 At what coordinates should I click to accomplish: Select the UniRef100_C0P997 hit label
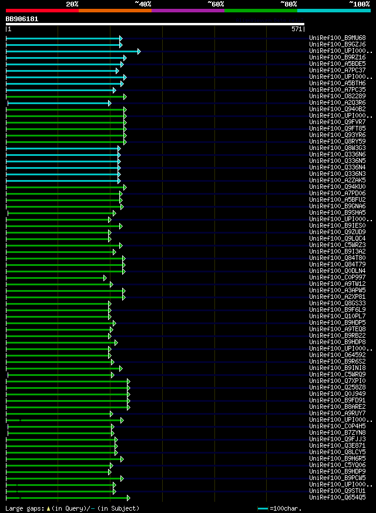337,277
